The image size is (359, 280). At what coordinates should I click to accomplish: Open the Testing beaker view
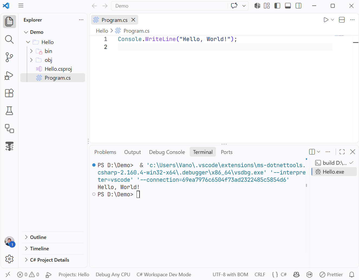point(9,111)
